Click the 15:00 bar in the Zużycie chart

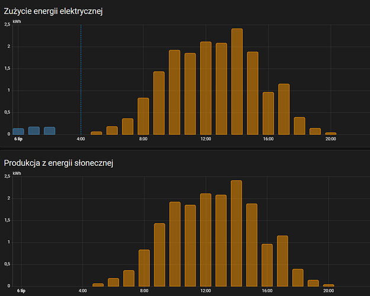(252, 93)
